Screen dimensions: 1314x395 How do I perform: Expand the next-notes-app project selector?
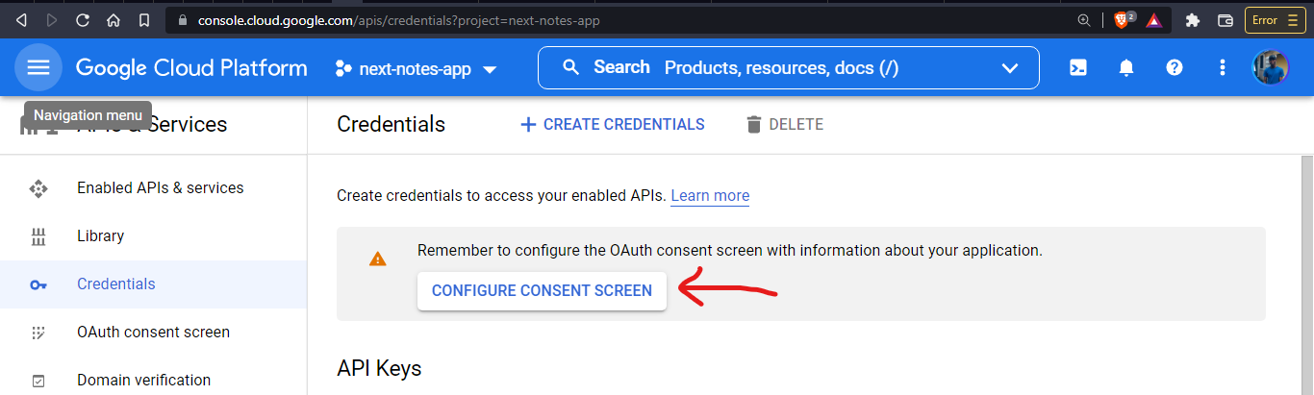tap(416, 69)
